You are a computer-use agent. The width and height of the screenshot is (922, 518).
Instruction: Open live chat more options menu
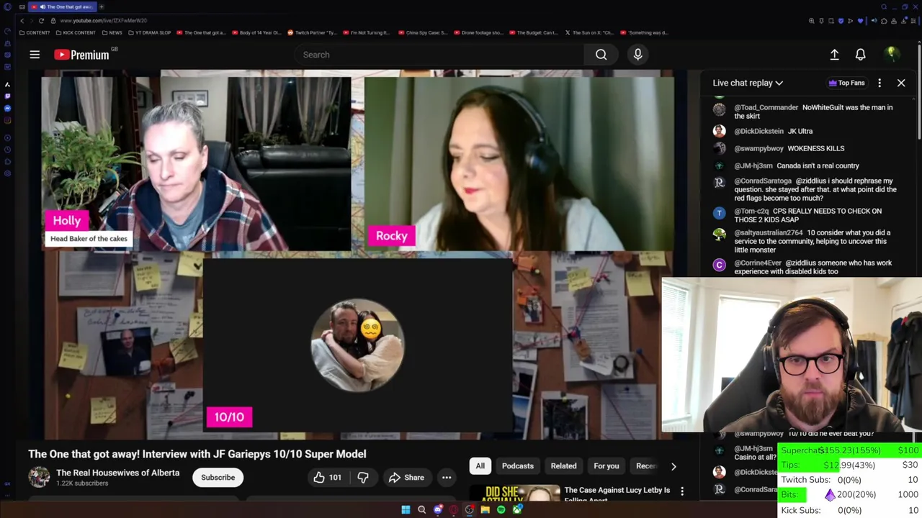[x=880, y=83]
